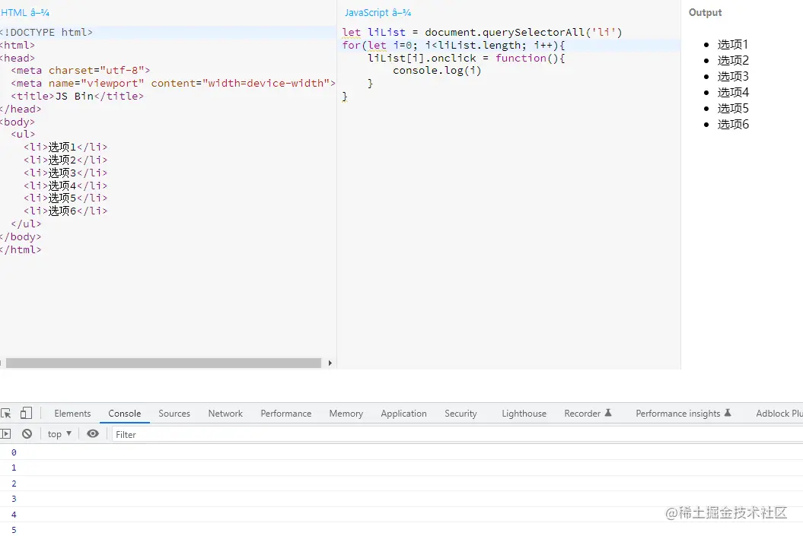803x536 pixels.
Task: Click the opening <body> tag line
Action: tap(18, 122)
